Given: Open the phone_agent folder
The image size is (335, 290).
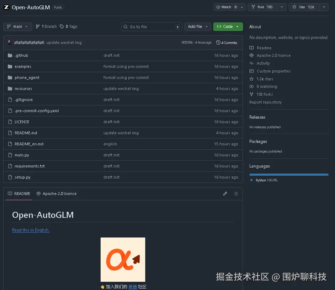Looking at the screenshot, I should (x=27, y=77).
